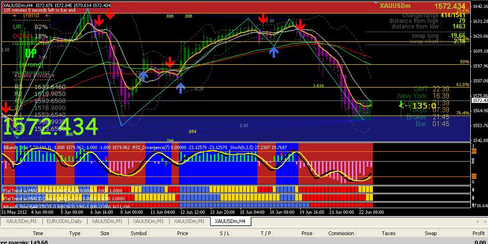
Task: Click the orange Stochastic level 80 marker
Action: [x=473, y=151]
